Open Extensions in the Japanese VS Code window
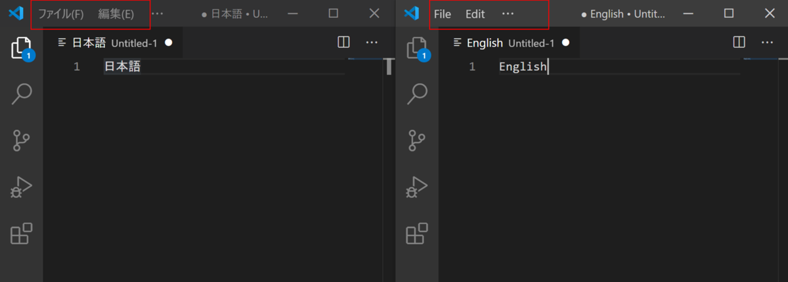This screenshot has height=282, width=788. pyautogui.click(x=22, y=234)
